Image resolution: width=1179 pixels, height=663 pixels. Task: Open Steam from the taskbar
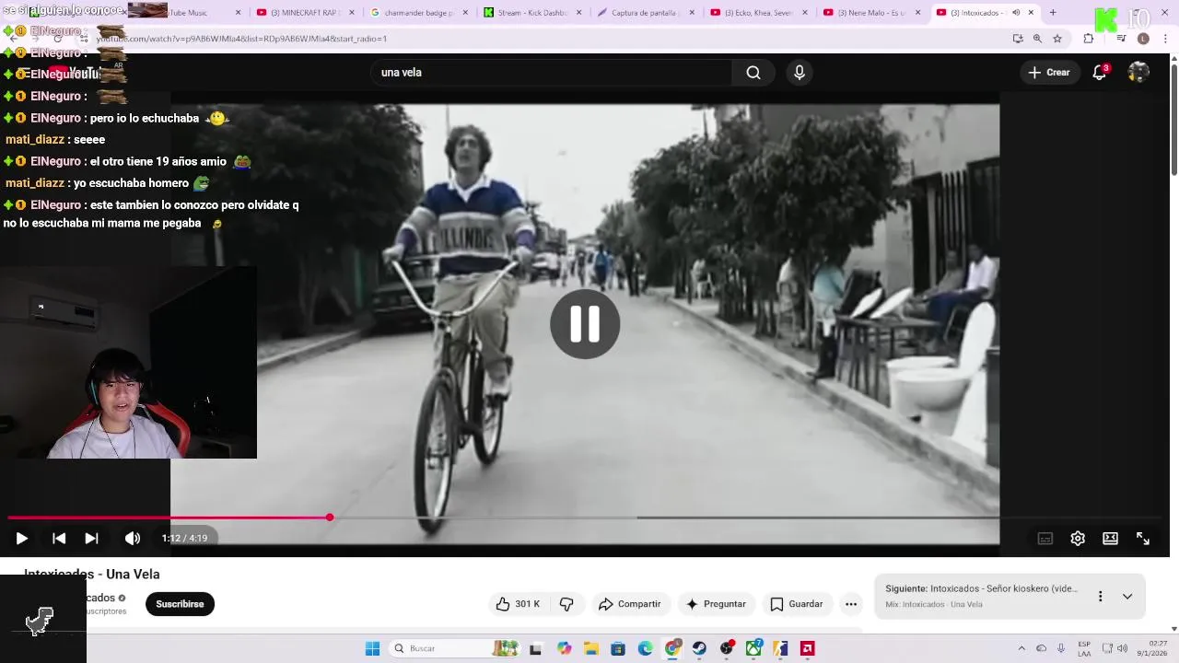pos(699,648)
